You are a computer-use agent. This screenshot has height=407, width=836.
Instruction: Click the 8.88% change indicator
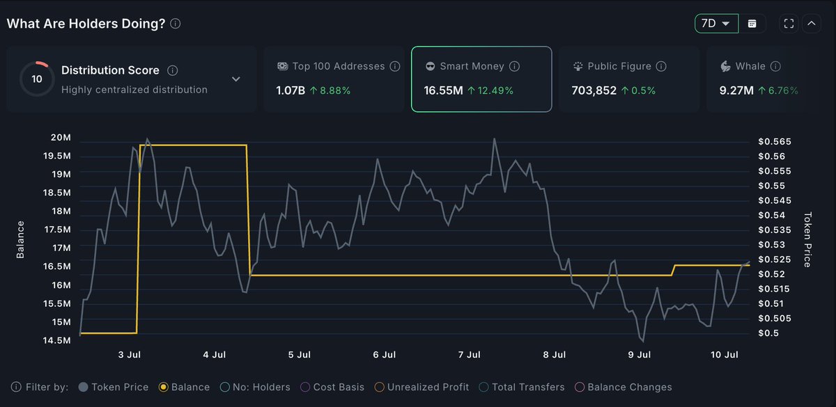pos(332,90)
